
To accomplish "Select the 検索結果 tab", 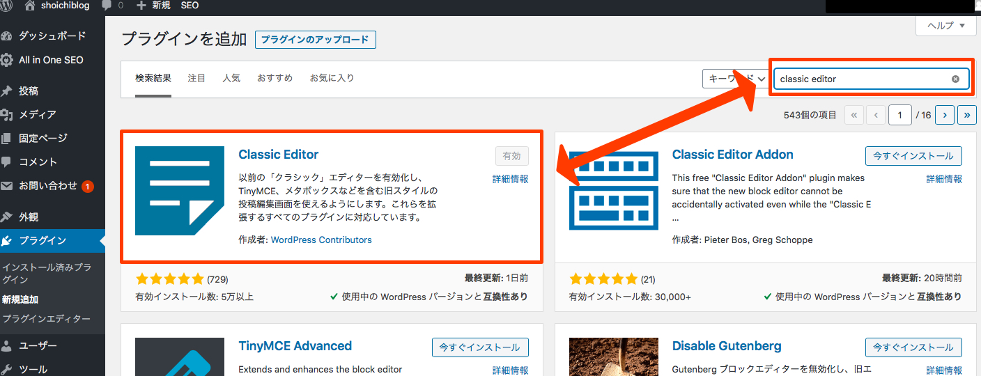I will [x=153, y=78].
